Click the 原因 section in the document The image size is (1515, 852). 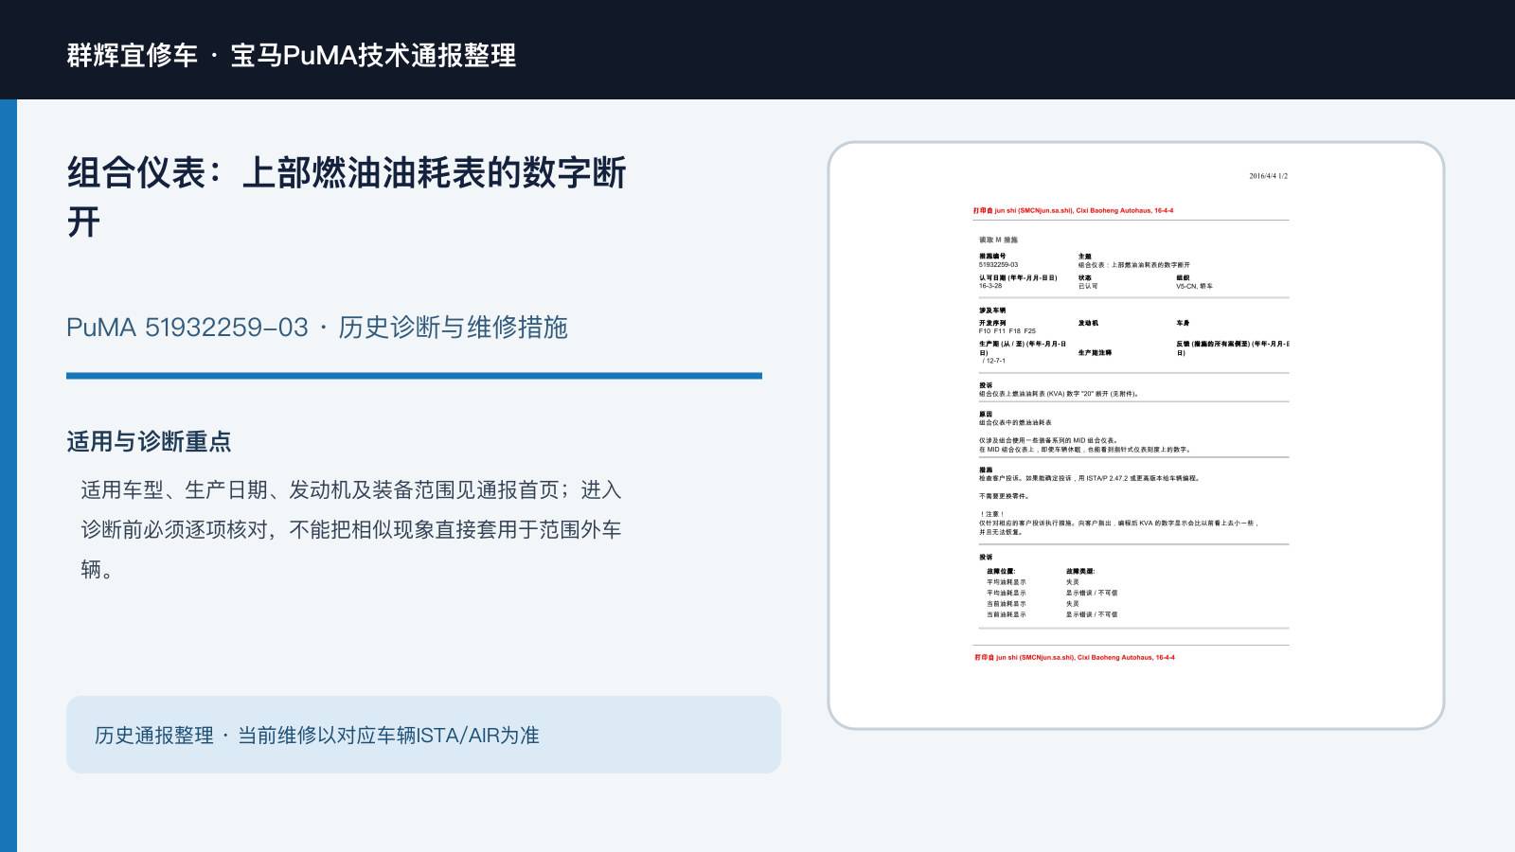(986, 415)
